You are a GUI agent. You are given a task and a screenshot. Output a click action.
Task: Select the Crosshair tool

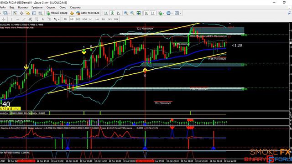[x=4, y=19]
